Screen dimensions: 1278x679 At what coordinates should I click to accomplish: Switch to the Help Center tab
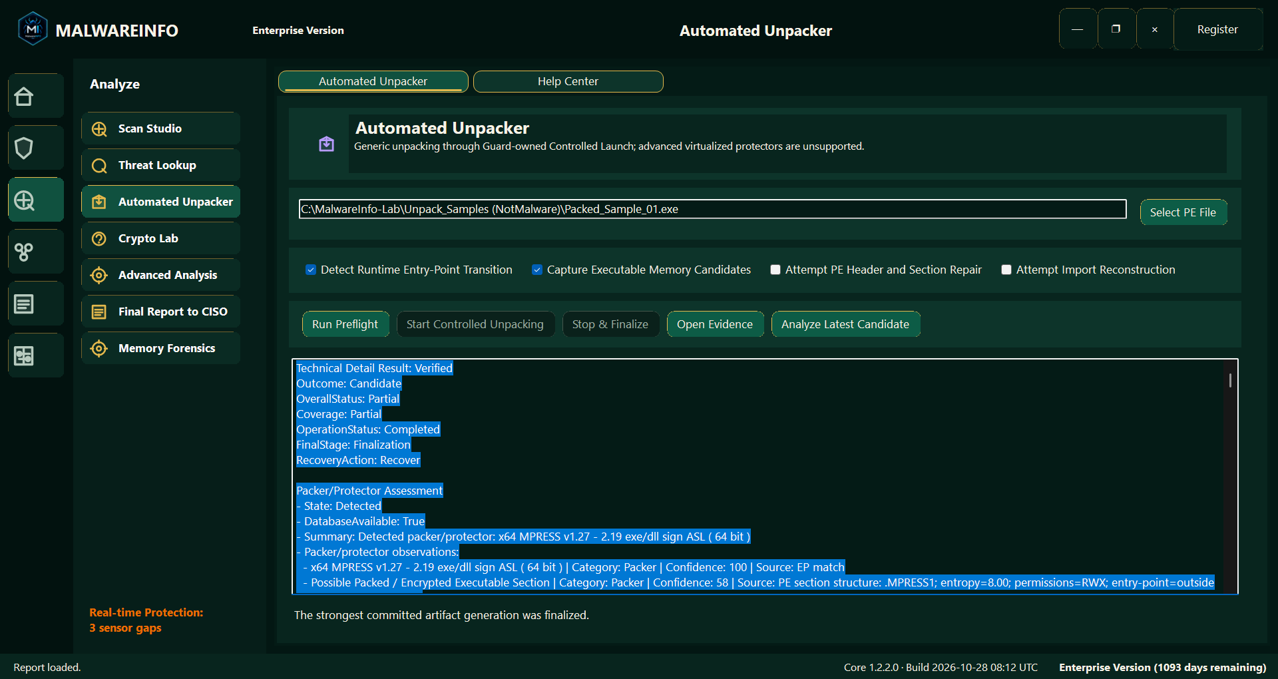pos(568,81)
